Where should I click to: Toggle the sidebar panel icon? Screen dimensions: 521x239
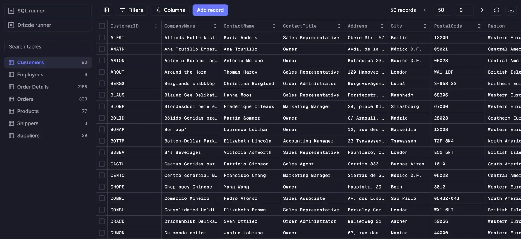click(x=106, y=10)
